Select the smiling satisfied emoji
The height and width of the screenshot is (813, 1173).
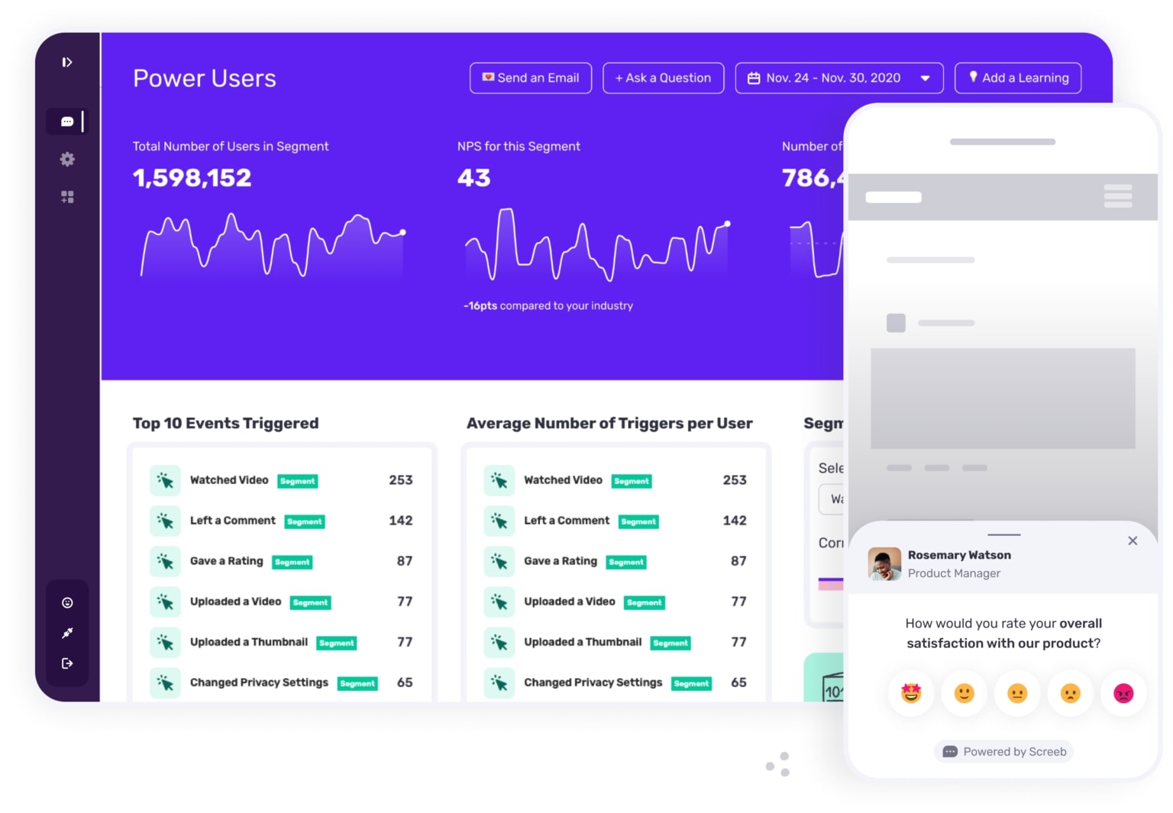tap(965, 693)
